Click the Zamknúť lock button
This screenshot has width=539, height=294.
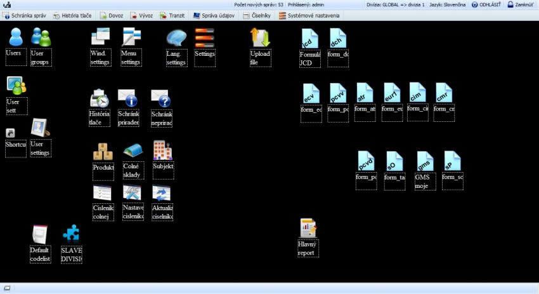pos(521,5)
